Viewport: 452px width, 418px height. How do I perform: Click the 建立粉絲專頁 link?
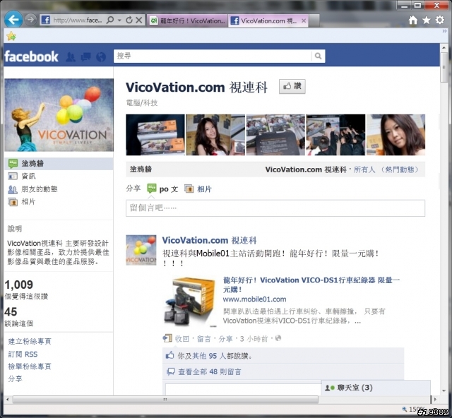(x=30, y=341)
